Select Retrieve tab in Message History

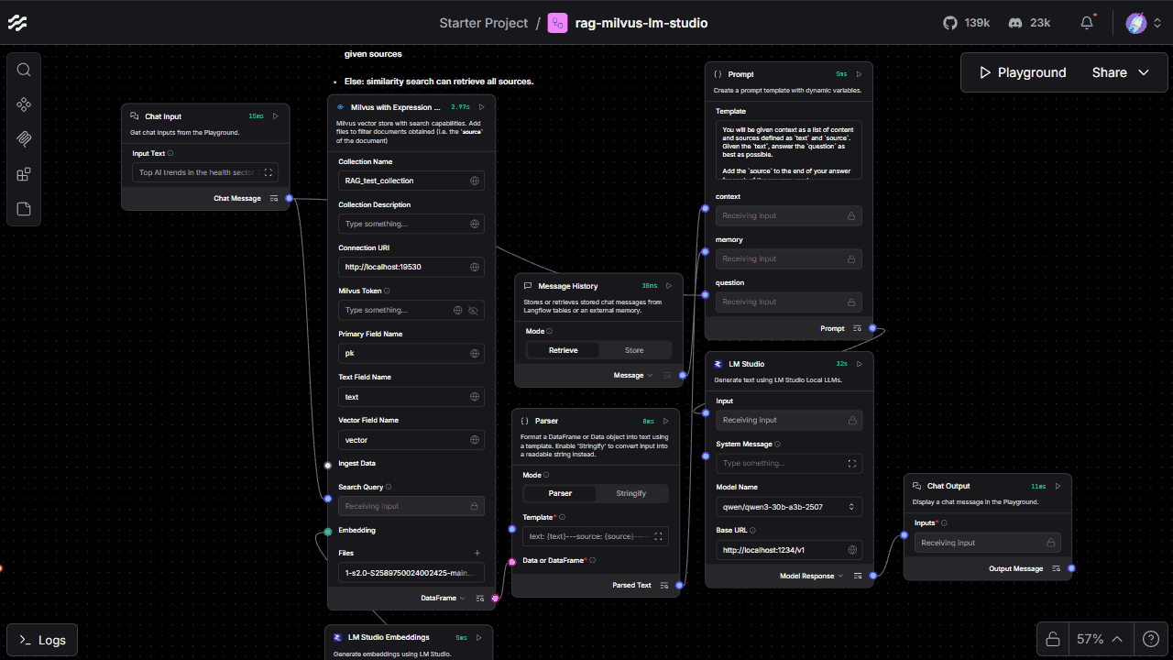[563, 350]
